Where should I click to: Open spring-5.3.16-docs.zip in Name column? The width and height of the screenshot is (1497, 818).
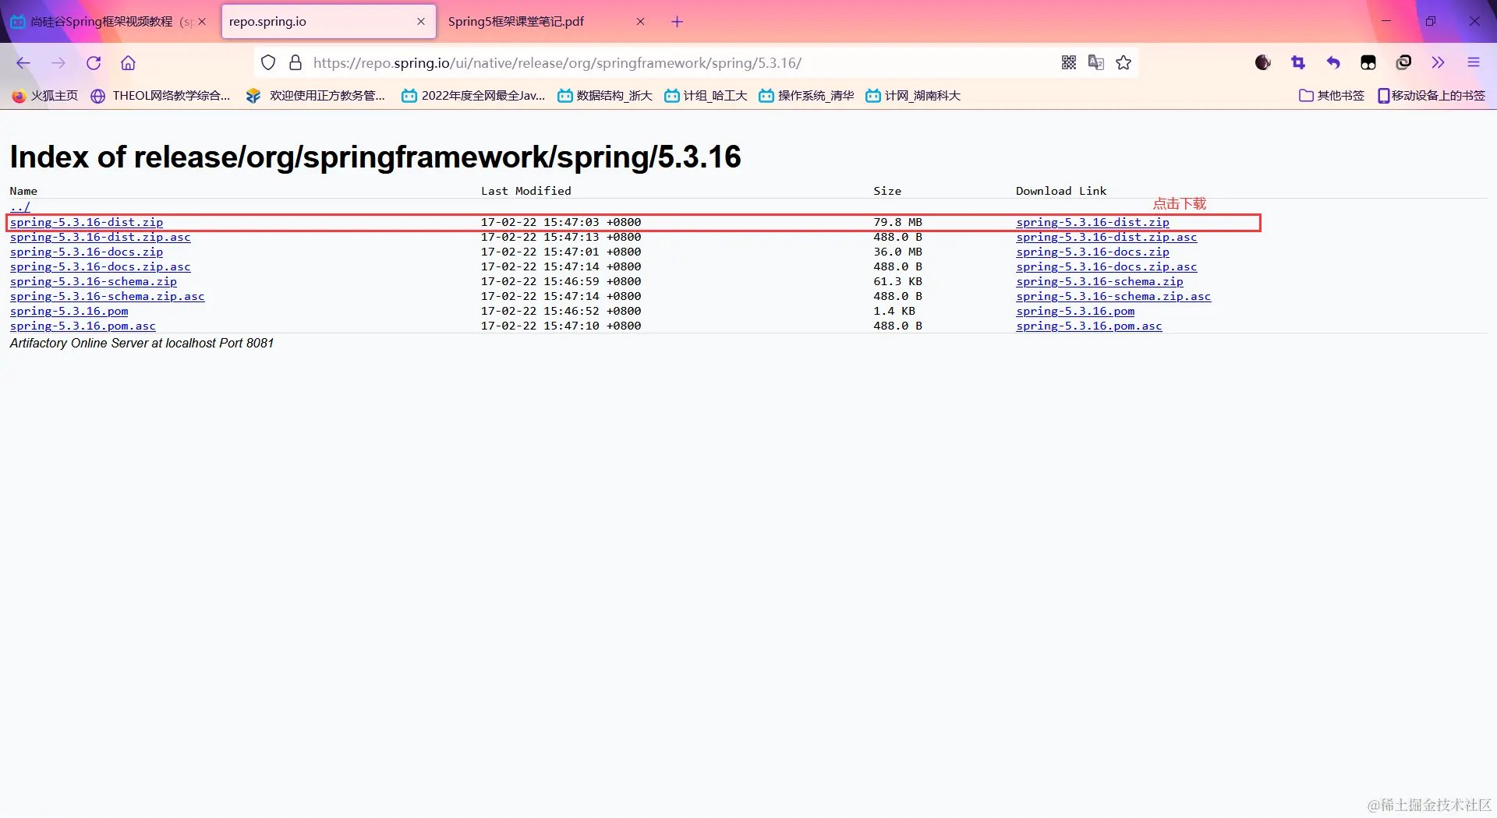(x=87, y=252)
